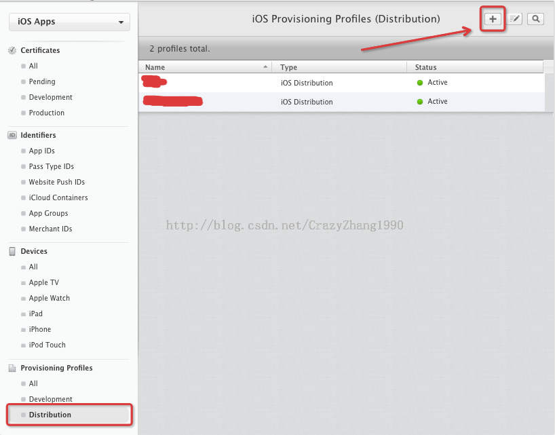
Task: Select Distribution provisioning profiles
Action: pos(69,415)
